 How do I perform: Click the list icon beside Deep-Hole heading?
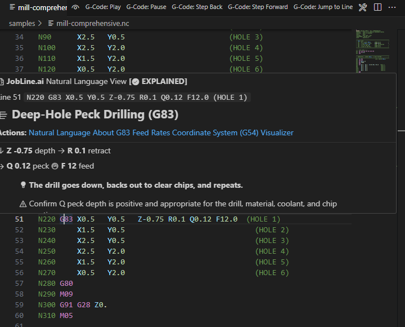(3, 115)
